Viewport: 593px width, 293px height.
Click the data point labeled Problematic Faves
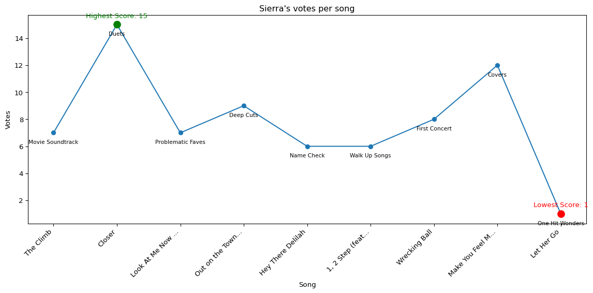click(x=181, y=133)
